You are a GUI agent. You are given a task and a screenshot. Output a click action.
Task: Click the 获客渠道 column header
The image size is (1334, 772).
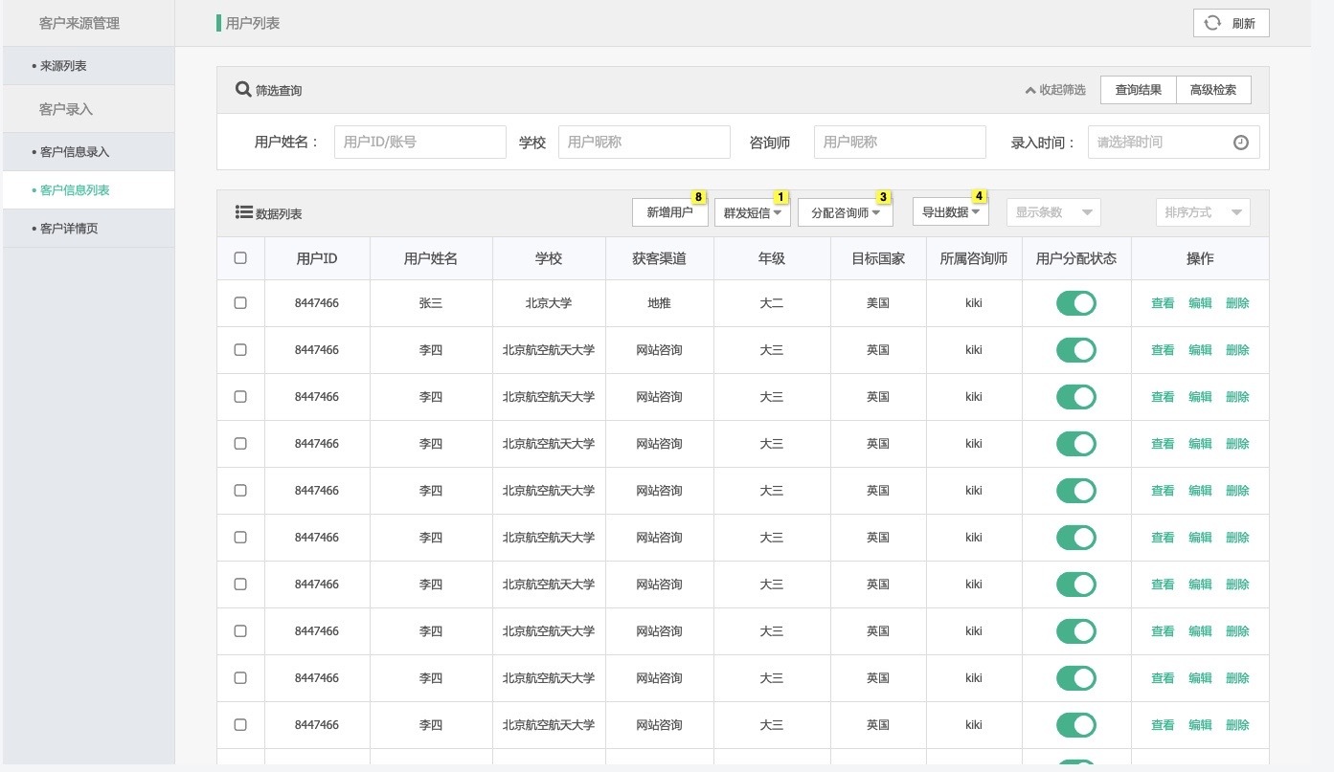coord(660,258)
